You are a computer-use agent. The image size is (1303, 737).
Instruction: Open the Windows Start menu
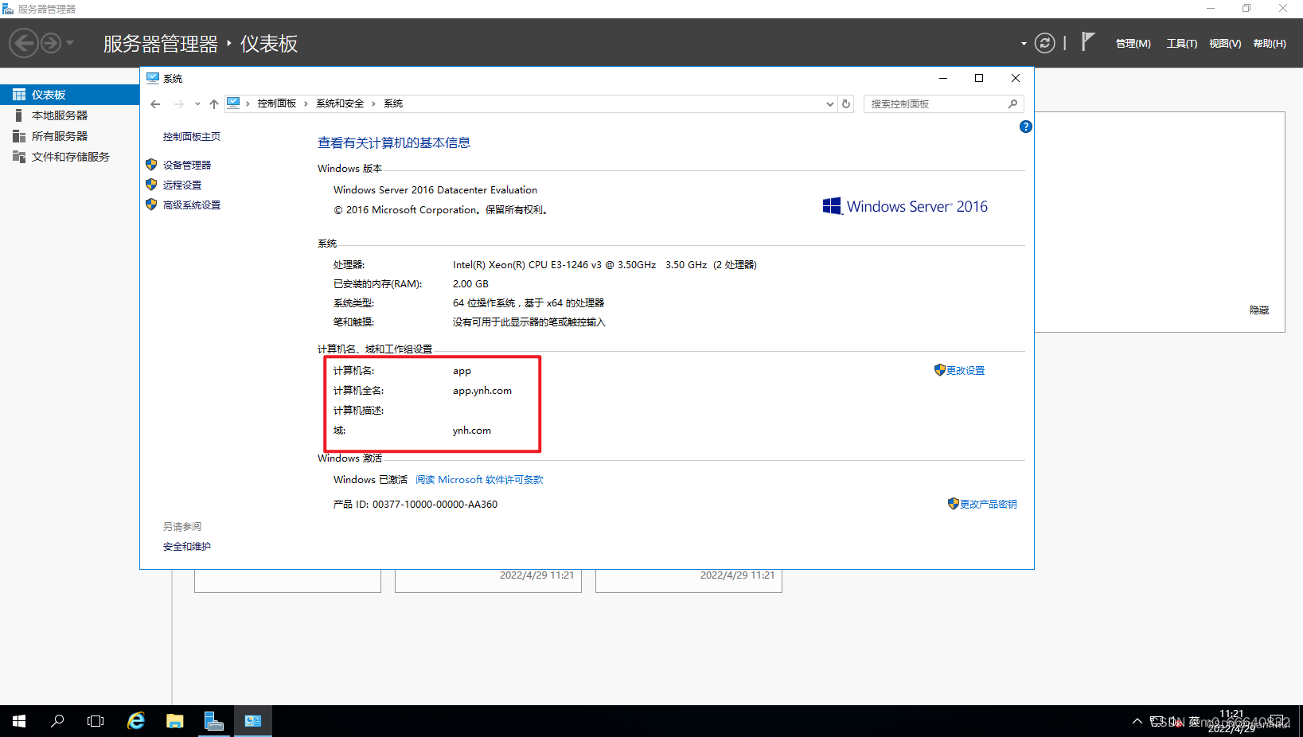(x=19, y=721)
